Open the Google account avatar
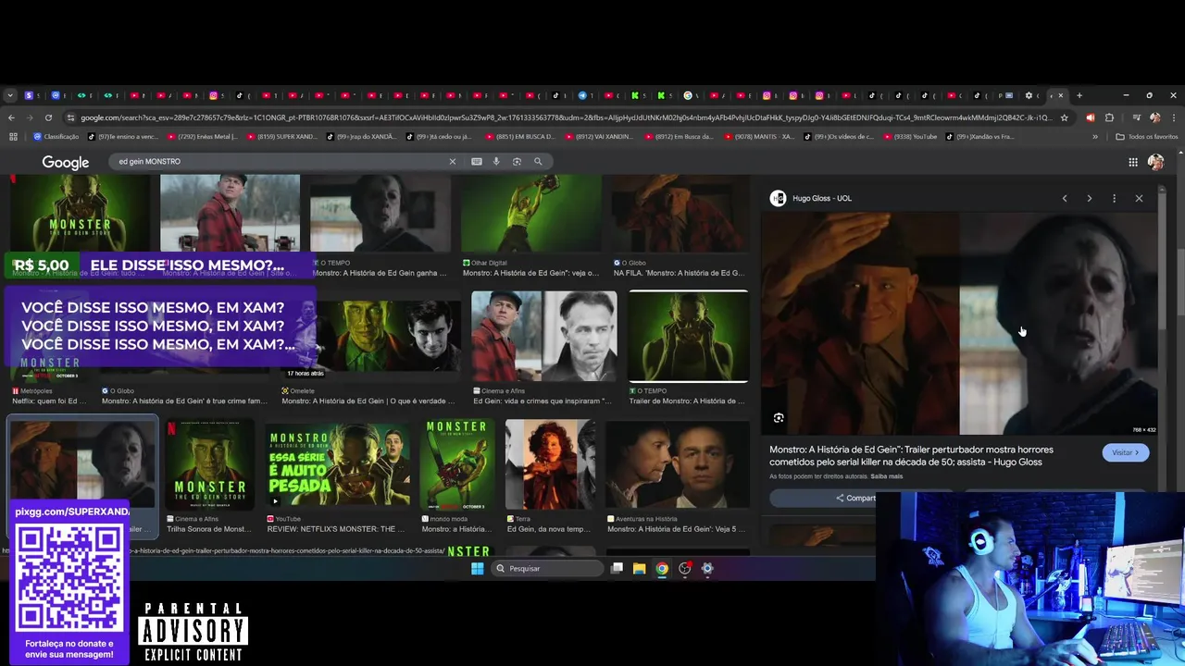1185x666 pixels. tap(1155, 162)
